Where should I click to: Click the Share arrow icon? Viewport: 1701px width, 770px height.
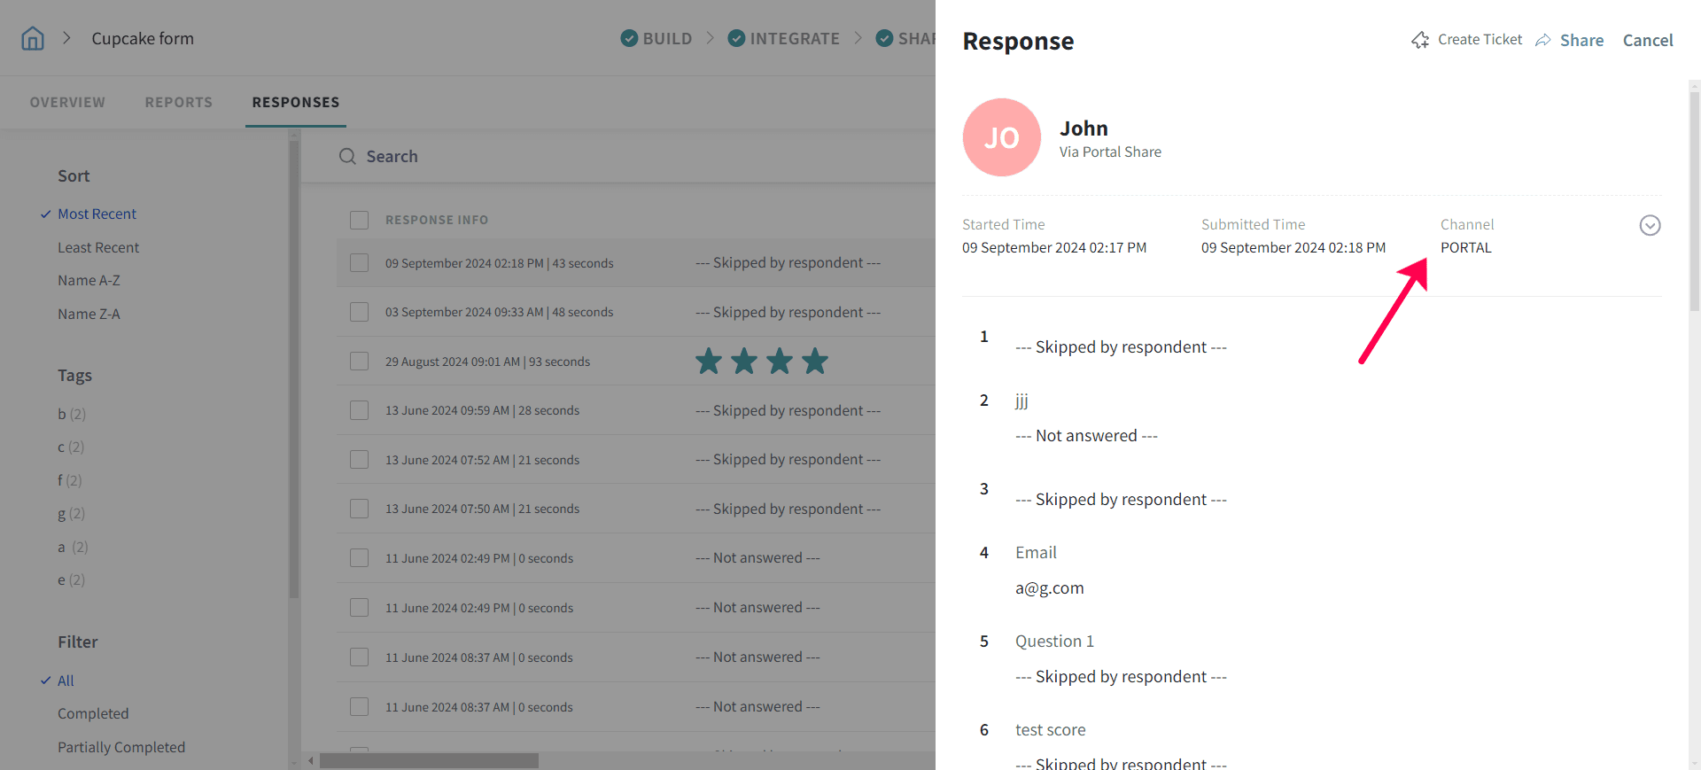pos(1543,40)
